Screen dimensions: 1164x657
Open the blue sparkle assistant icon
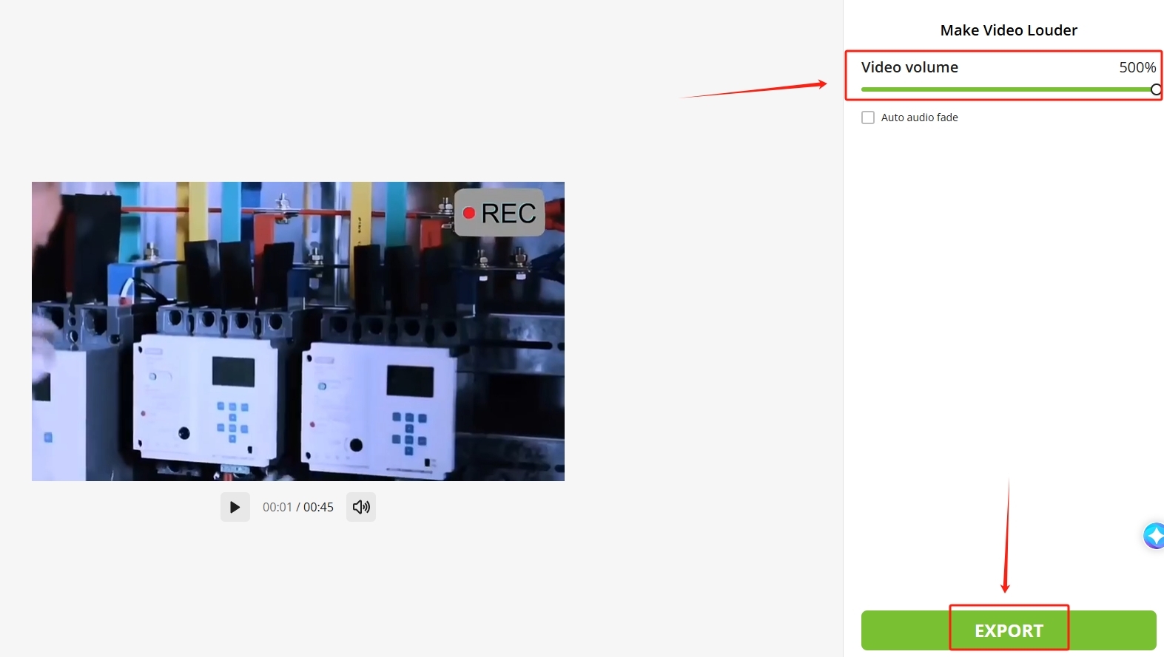1154,535
